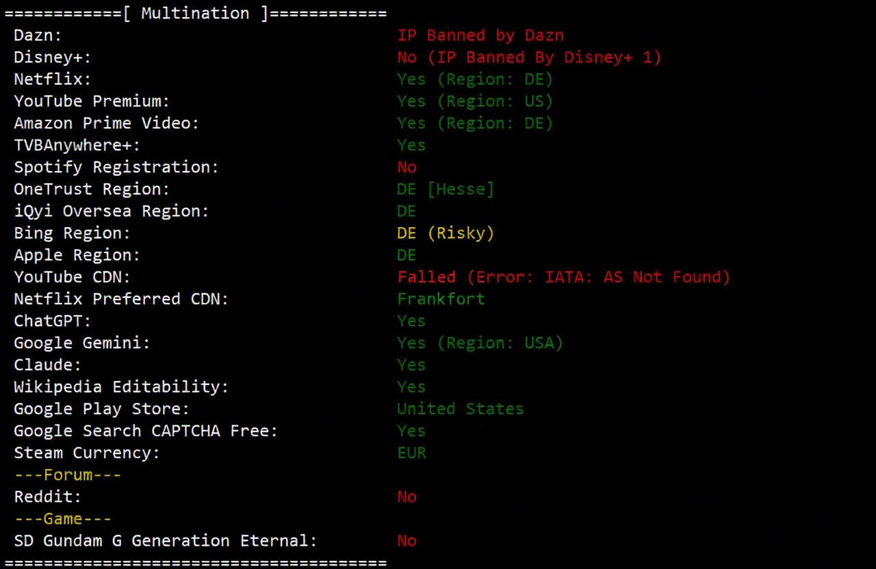Viewport: 876px width, 569px height.
Task: Click "No (IP Banned By Disney+ 1)" result
Action: (530, 57)
